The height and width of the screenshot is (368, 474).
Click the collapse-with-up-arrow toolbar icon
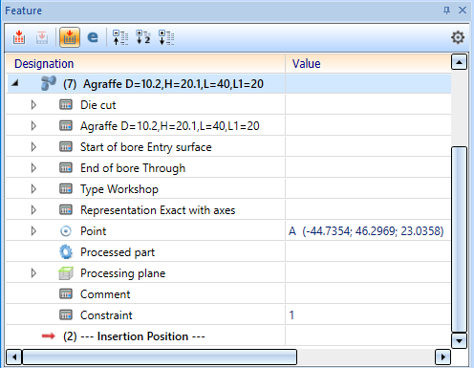tap(120, 37)
